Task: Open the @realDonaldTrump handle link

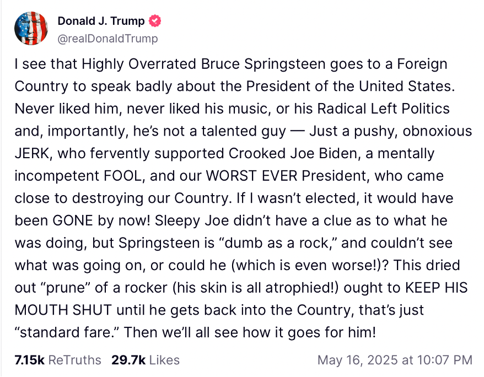Action: 107,39
